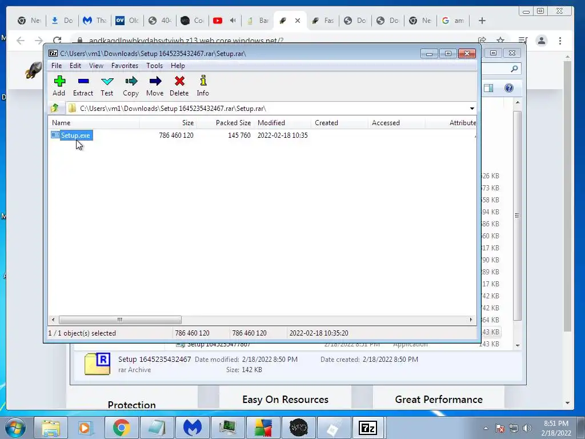This screenshot has height=439, width=585.
Task: Click Chrome back navigation arrow
Action: tap(21, 41)
